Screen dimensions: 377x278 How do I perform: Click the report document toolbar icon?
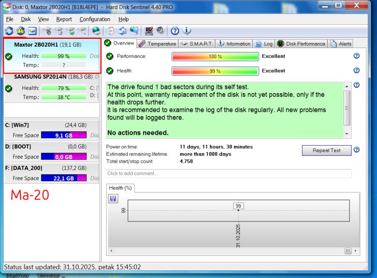click(x=111, y=31)
